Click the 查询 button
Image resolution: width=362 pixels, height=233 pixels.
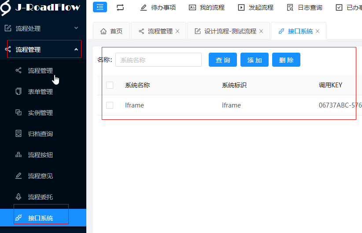[223, 60]
